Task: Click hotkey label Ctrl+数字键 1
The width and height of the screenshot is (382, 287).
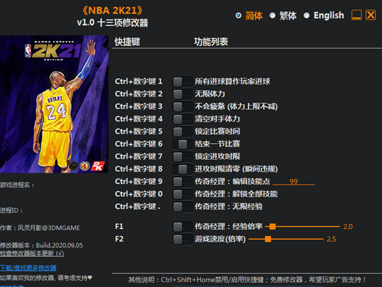Action: 139,81
